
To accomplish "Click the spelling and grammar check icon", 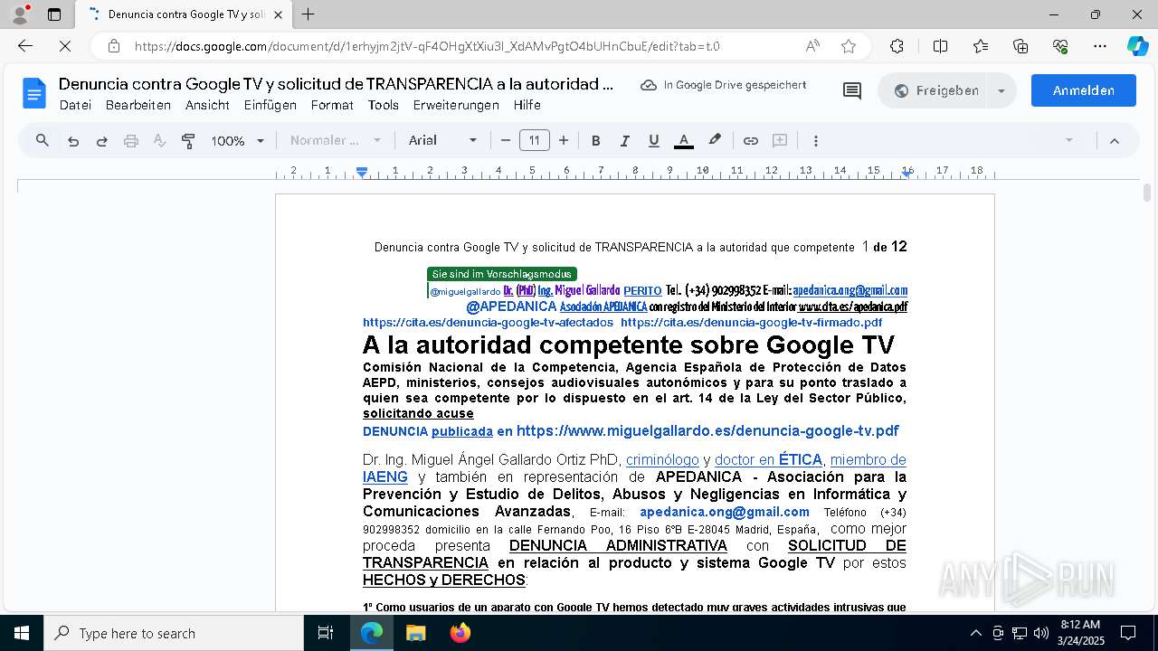I will pos(159,141).
